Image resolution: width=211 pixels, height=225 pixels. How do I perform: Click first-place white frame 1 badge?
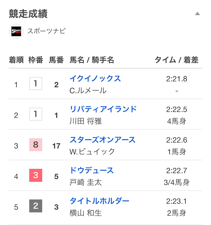click(36, 84)
